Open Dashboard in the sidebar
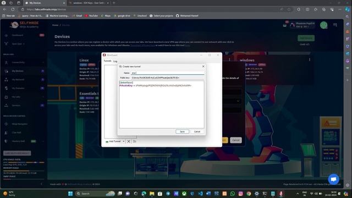This screenshot has height=198, width=352. click(18, 35)
